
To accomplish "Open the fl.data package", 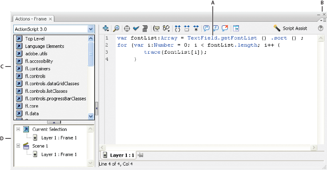I will (x=32, y=114).
